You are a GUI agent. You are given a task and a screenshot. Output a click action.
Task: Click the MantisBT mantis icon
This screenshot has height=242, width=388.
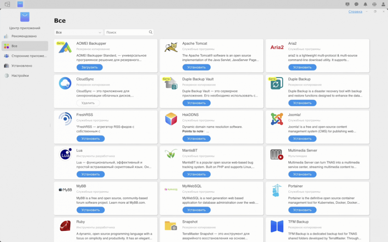click(x=171, y=154)
